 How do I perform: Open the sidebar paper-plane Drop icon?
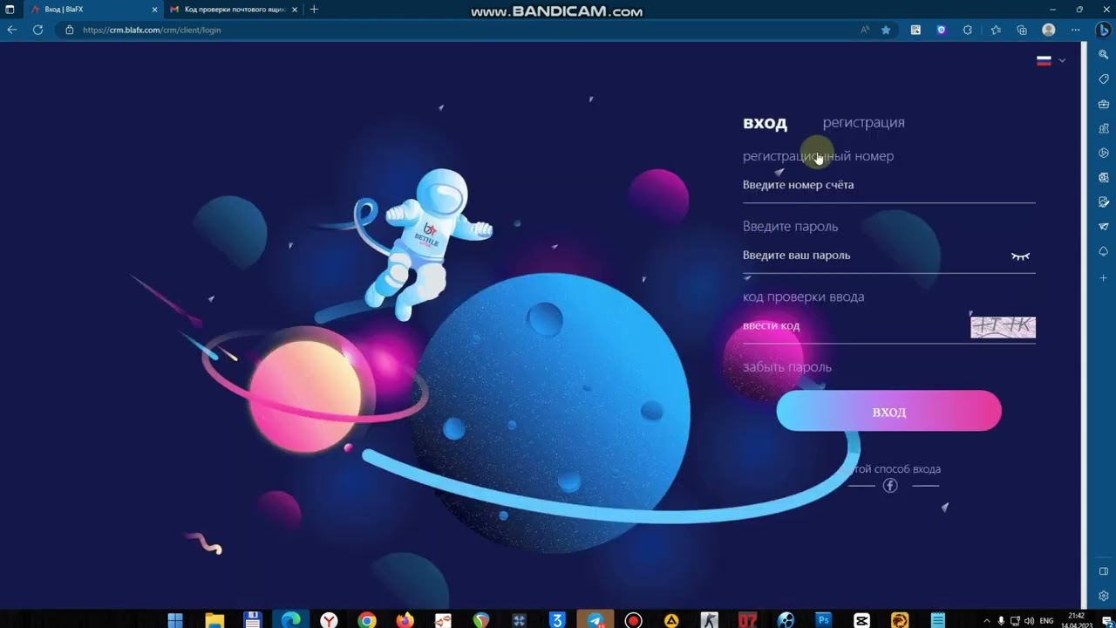pos(1103,227)
